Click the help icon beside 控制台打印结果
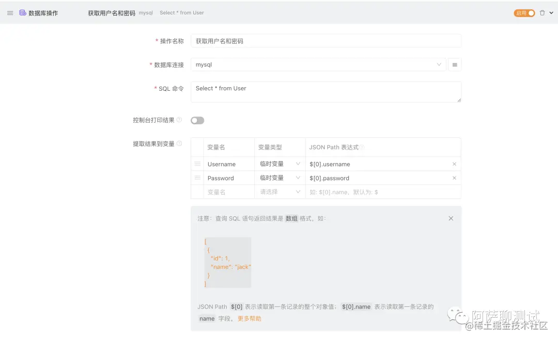This screenshot has width=558, height=341. click(179, 120)
